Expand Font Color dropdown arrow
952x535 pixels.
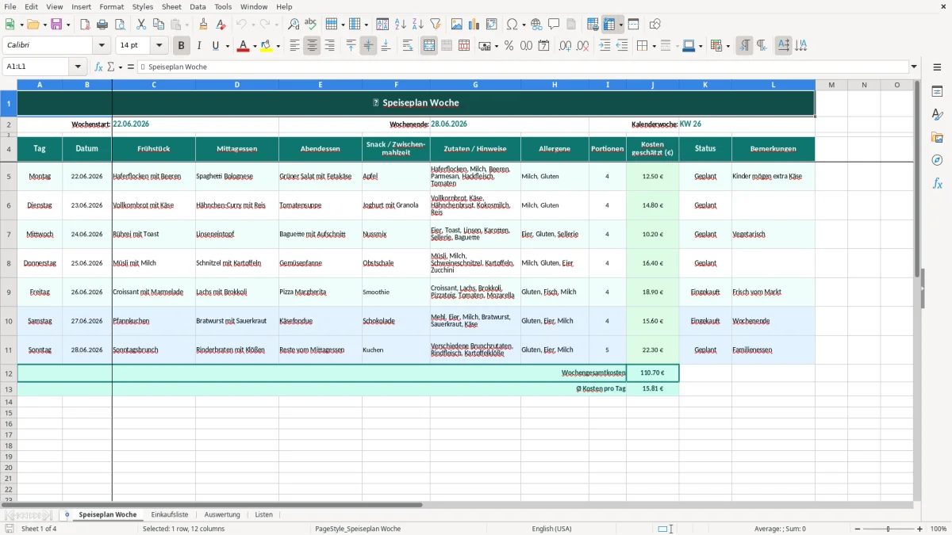click(x=255, y=46)
